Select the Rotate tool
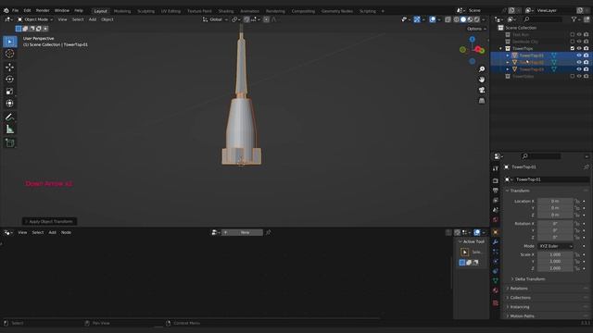593x333 pixels. pos(10,79)
